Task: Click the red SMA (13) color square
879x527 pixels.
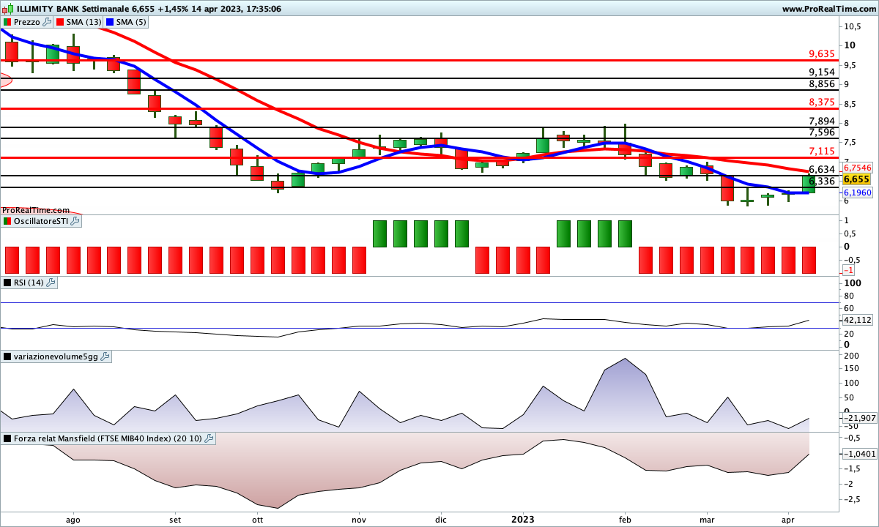Action: [x=60, y=22]
